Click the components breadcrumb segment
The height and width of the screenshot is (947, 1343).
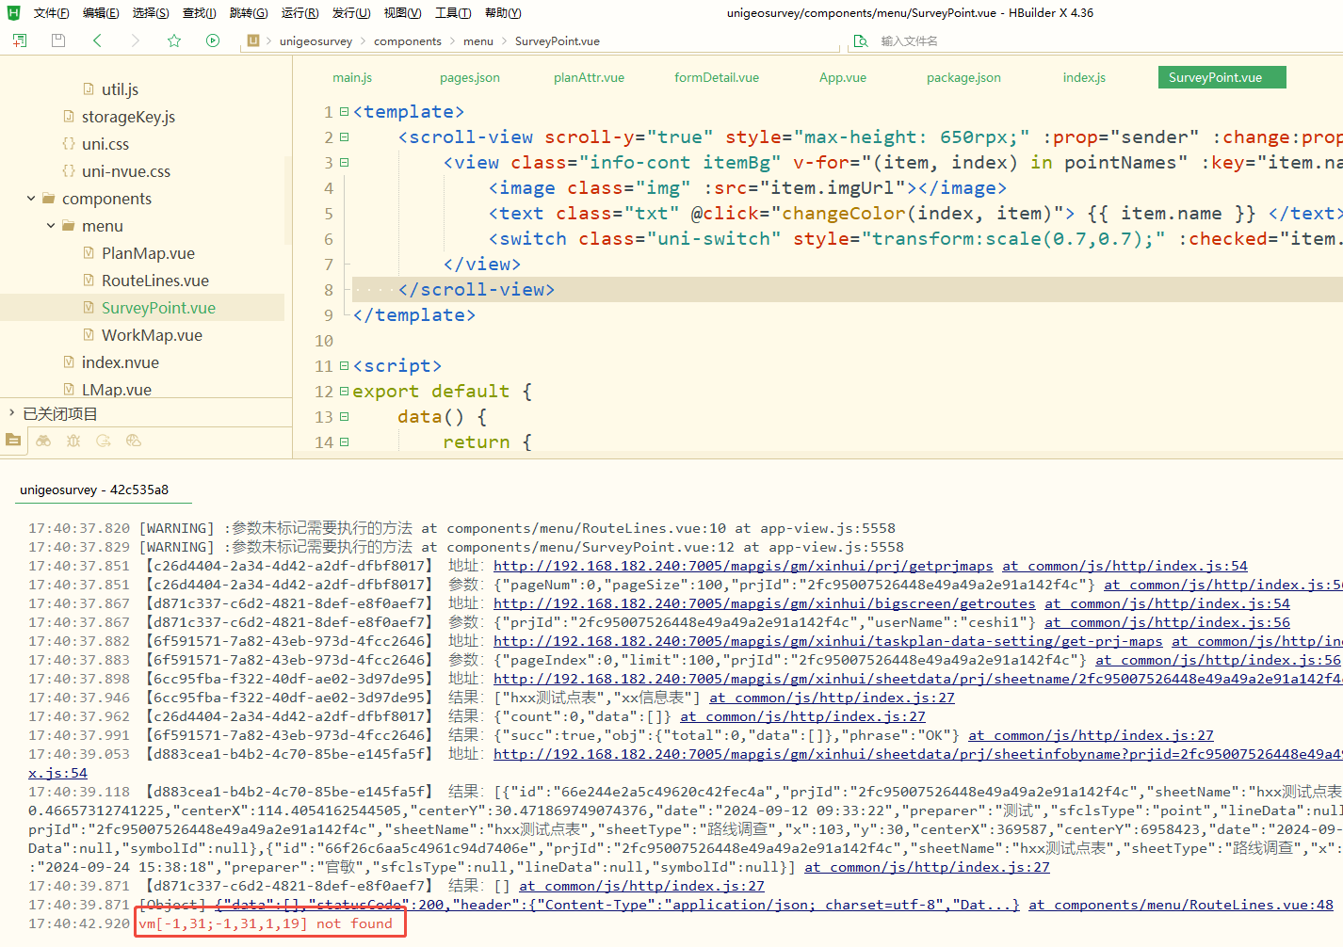click(408, 40)
